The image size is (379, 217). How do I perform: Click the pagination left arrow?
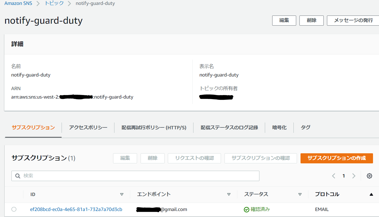[x=333, y=176]
